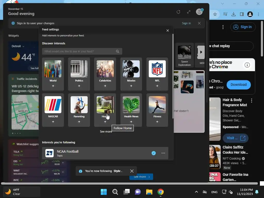Open ad info icon on Chrome ad

(247, 65)
